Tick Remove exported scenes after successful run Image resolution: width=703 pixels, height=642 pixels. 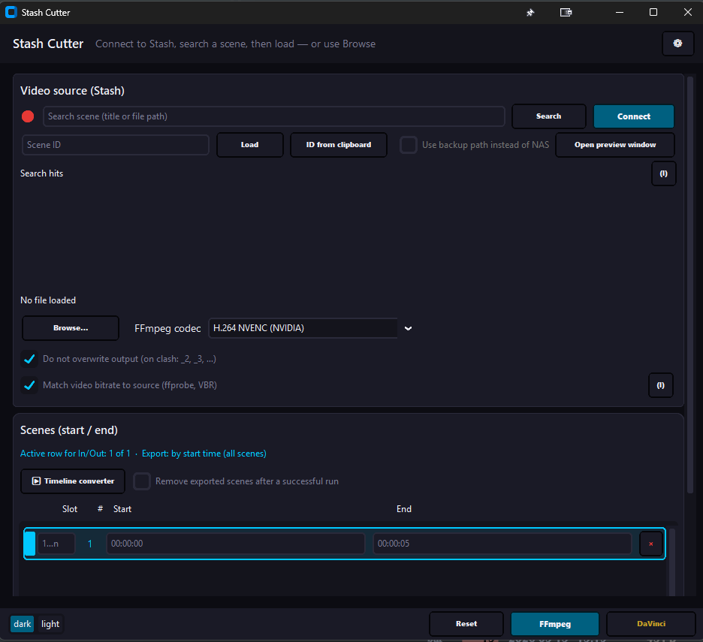pos(142,481)
